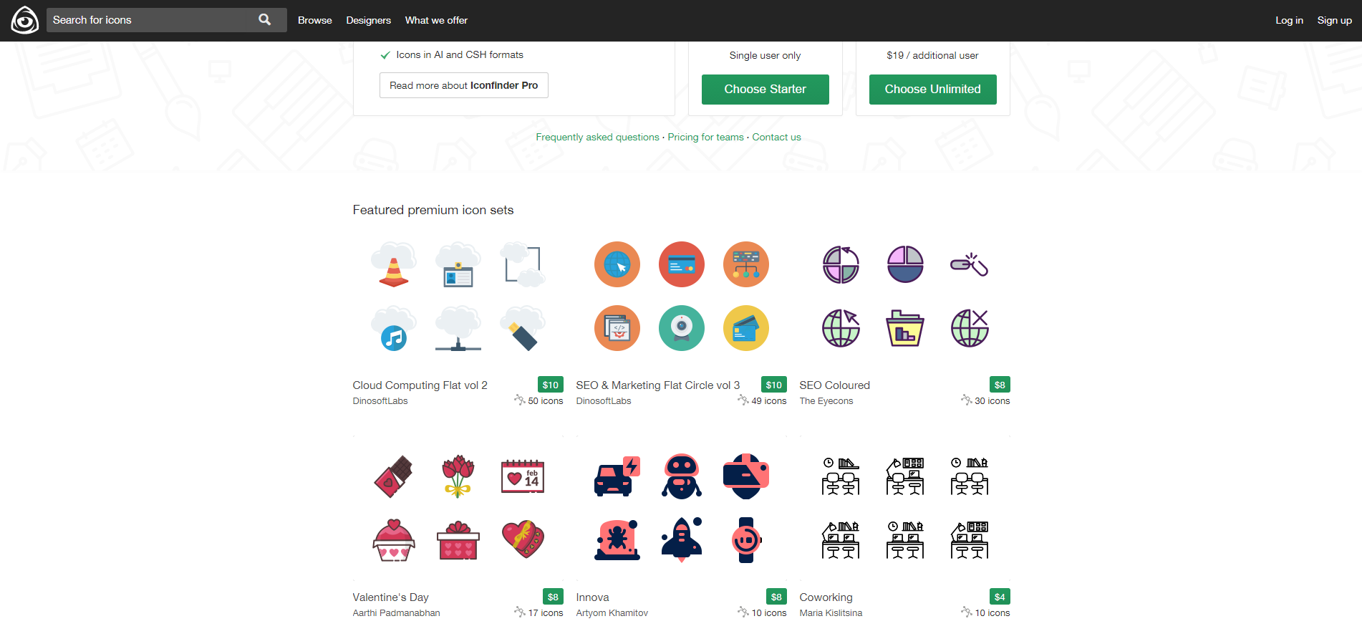Click the heart chocolate box icon
The height and width of the screenshot is (644, 1362).
click(523, 539)
